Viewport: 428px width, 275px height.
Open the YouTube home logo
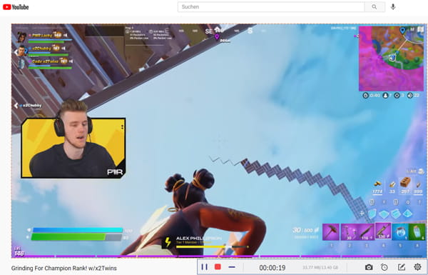(x=16, y=7)
